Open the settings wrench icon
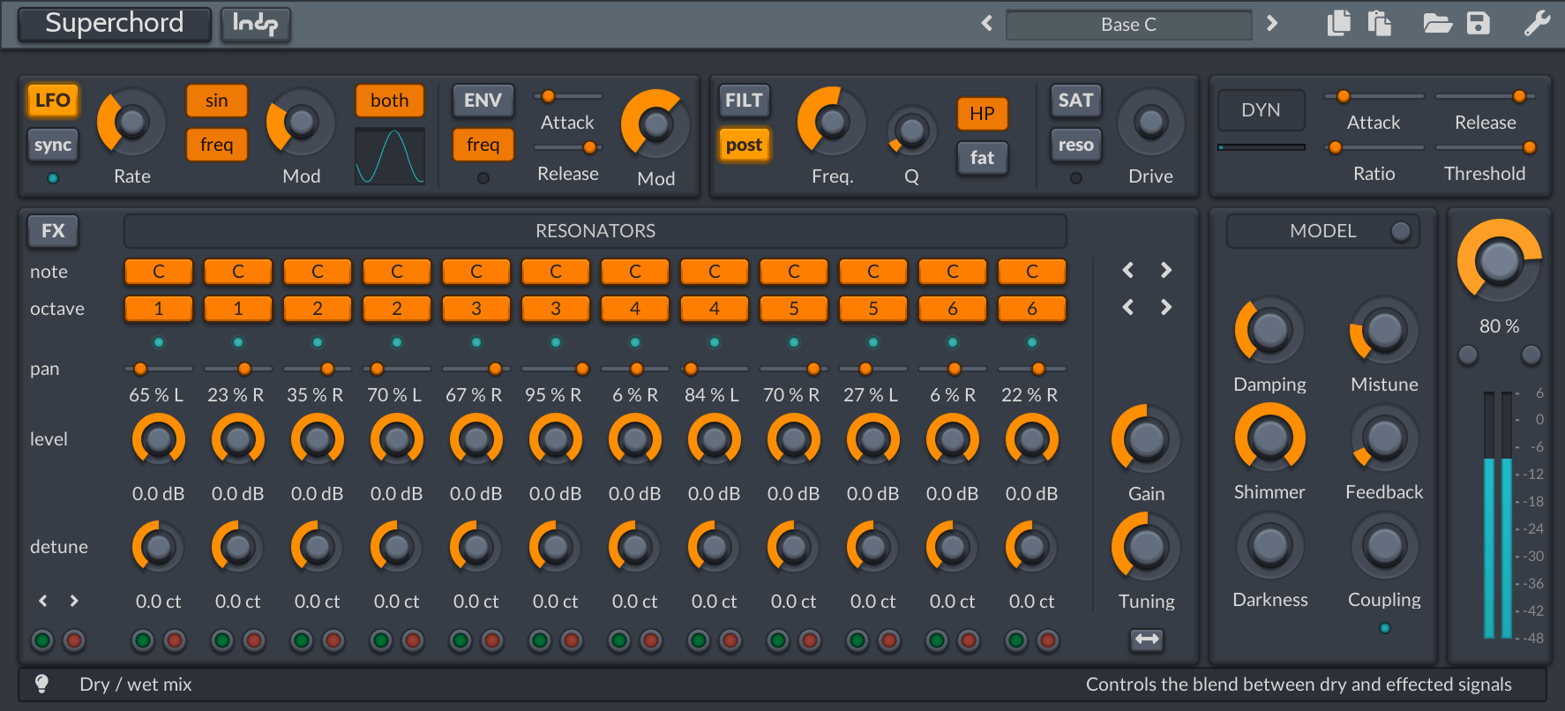Image resolution: width=1565 pixels, height=711 pixels. pyautogui.click(x=1537, y=23)
